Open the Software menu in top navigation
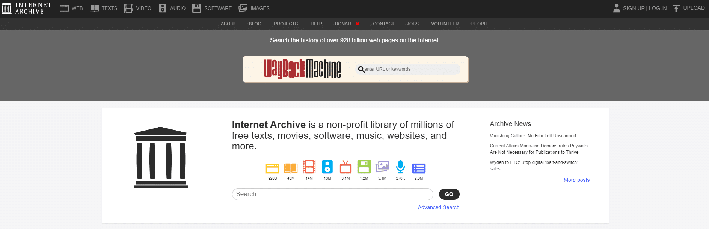The width and height of the screenshot is (709, 229). [212, 8]
